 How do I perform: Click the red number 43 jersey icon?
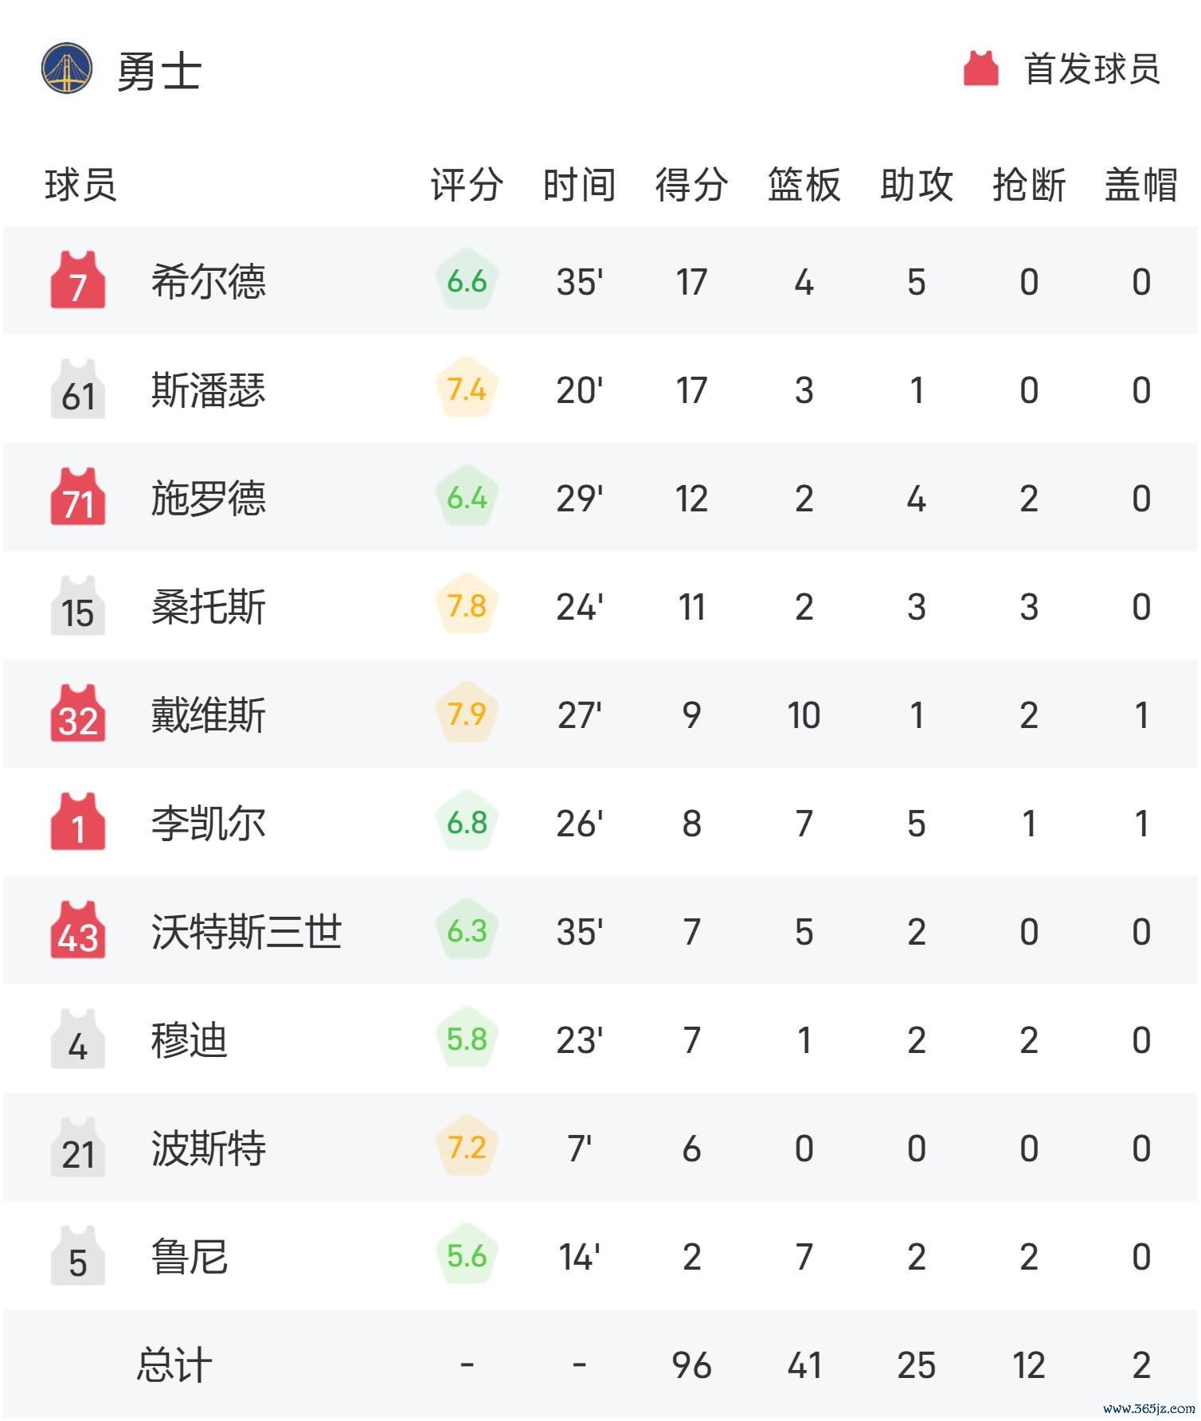point(78,930)
